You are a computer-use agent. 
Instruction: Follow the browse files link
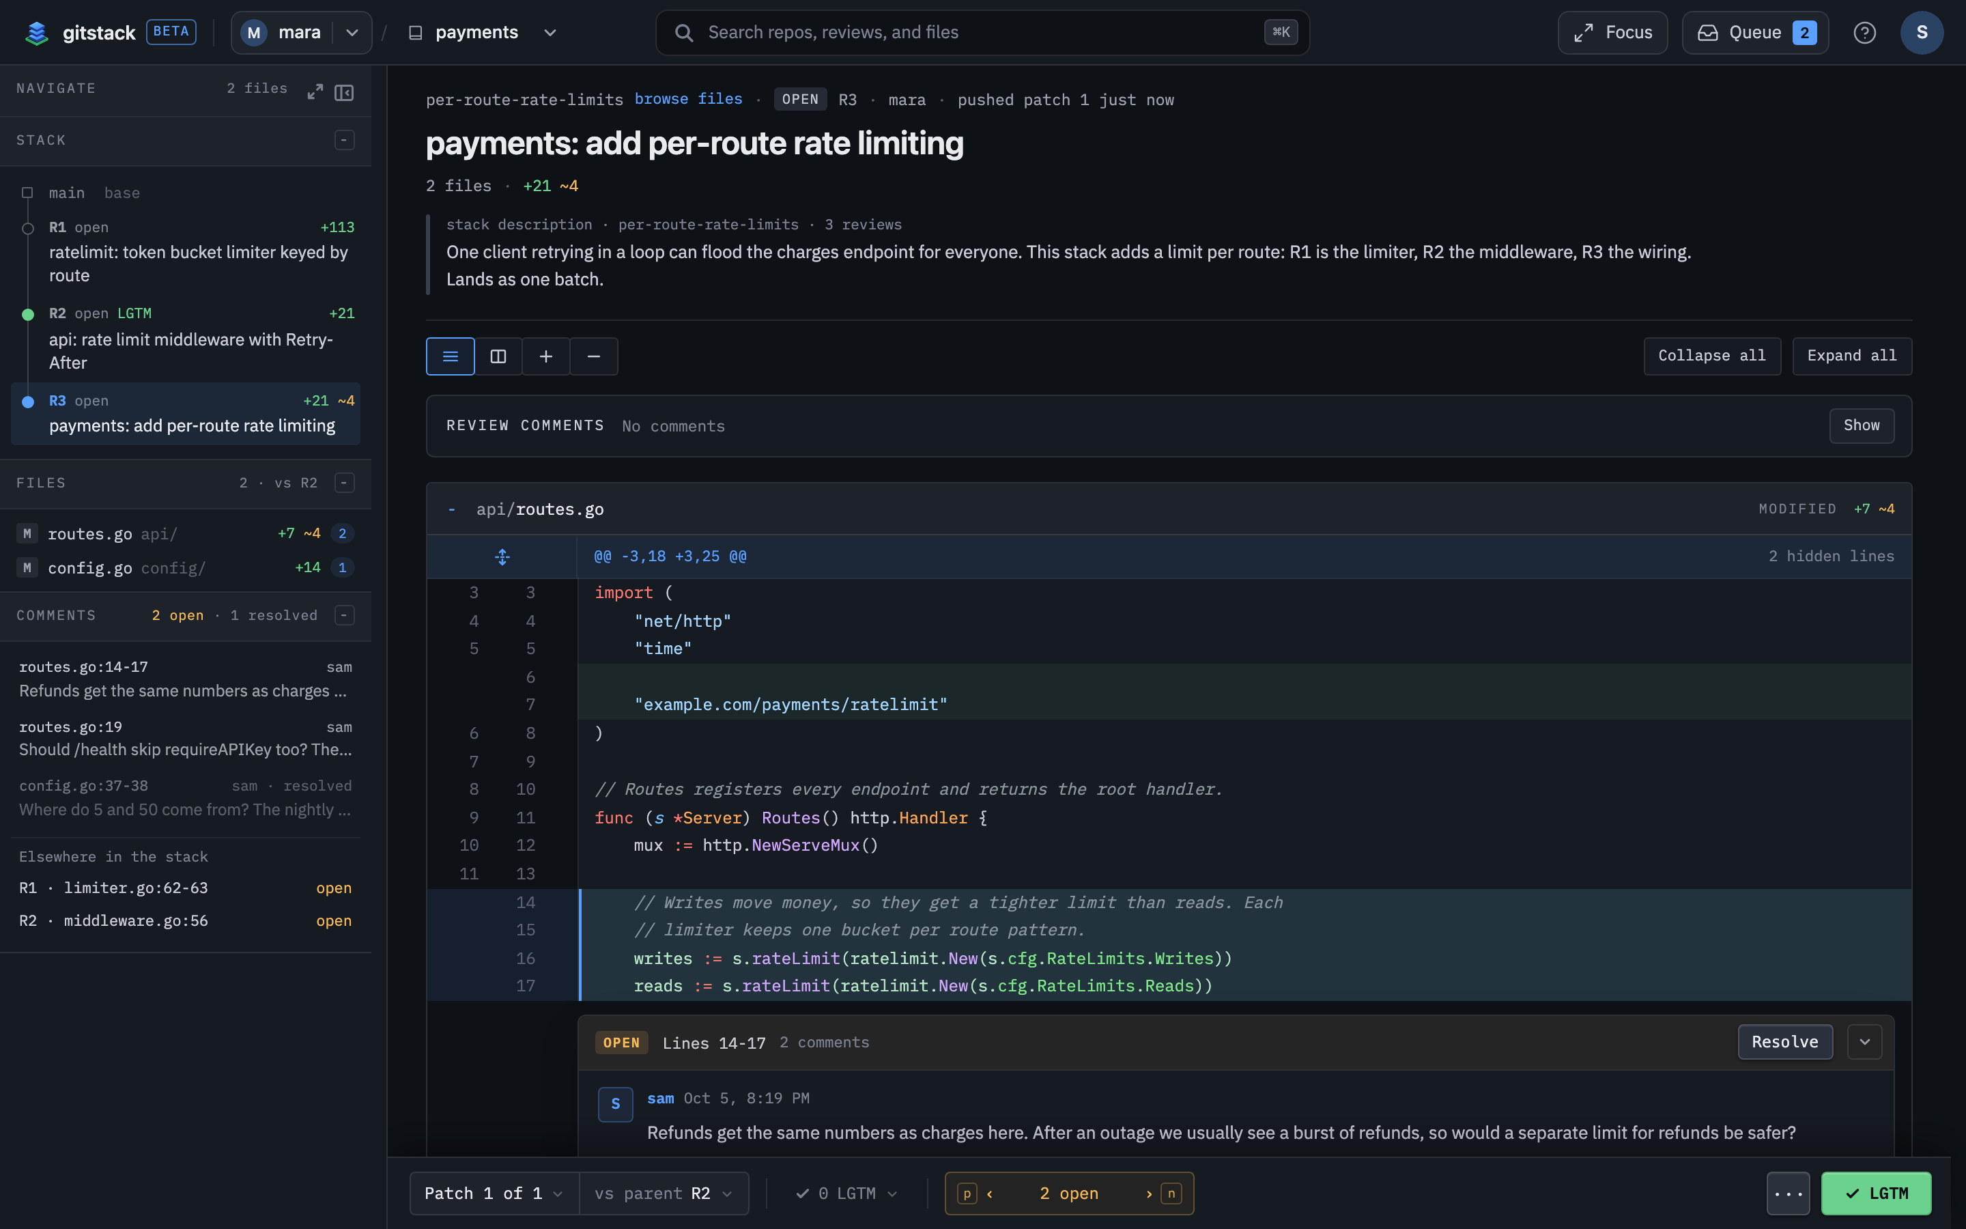688,99
